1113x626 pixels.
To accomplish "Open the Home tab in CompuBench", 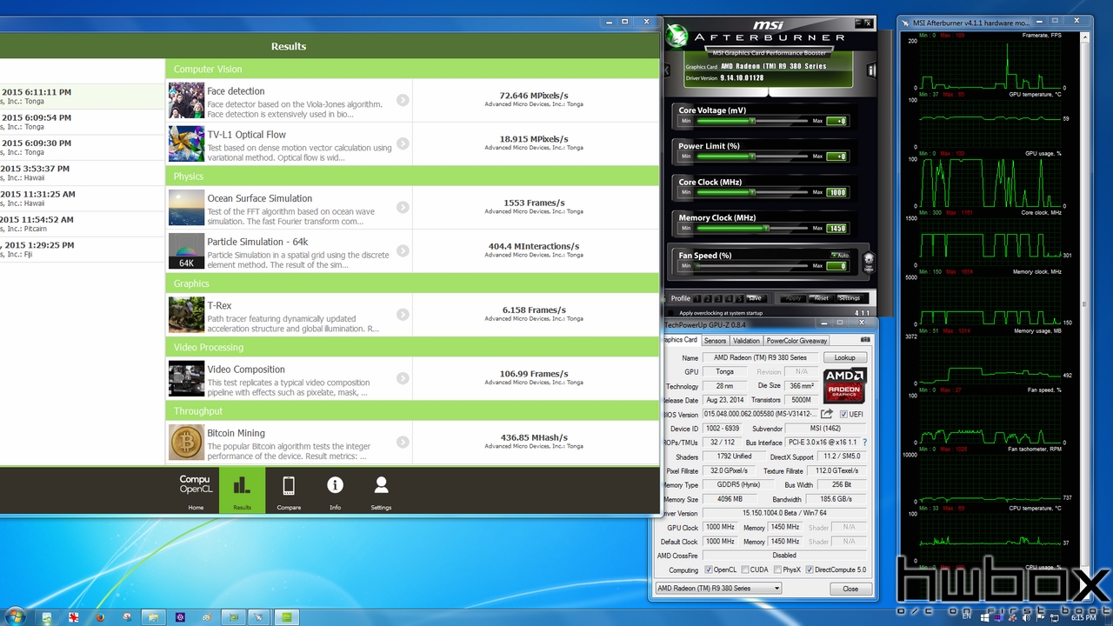I will (196, 490).
